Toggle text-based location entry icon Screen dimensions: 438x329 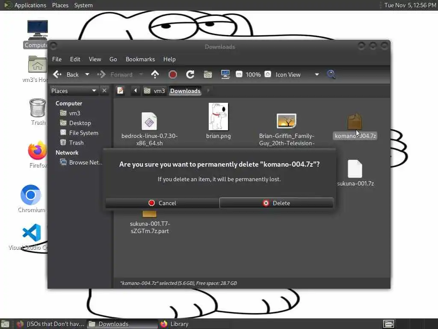(x=120, y=91)
